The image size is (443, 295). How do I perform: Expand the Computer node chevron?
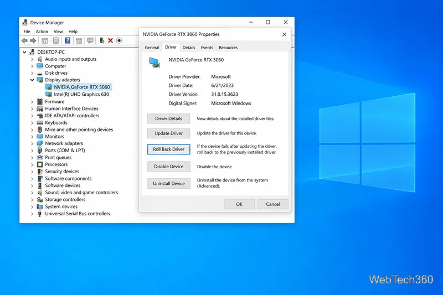(x=32, y=66)
